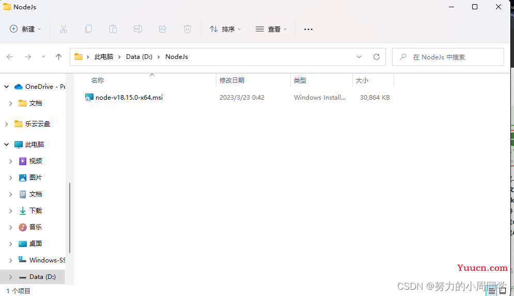This screenshot has width=514, height=296.
Task: Expand the address bar history dropdown
Action: pos(359,57)
